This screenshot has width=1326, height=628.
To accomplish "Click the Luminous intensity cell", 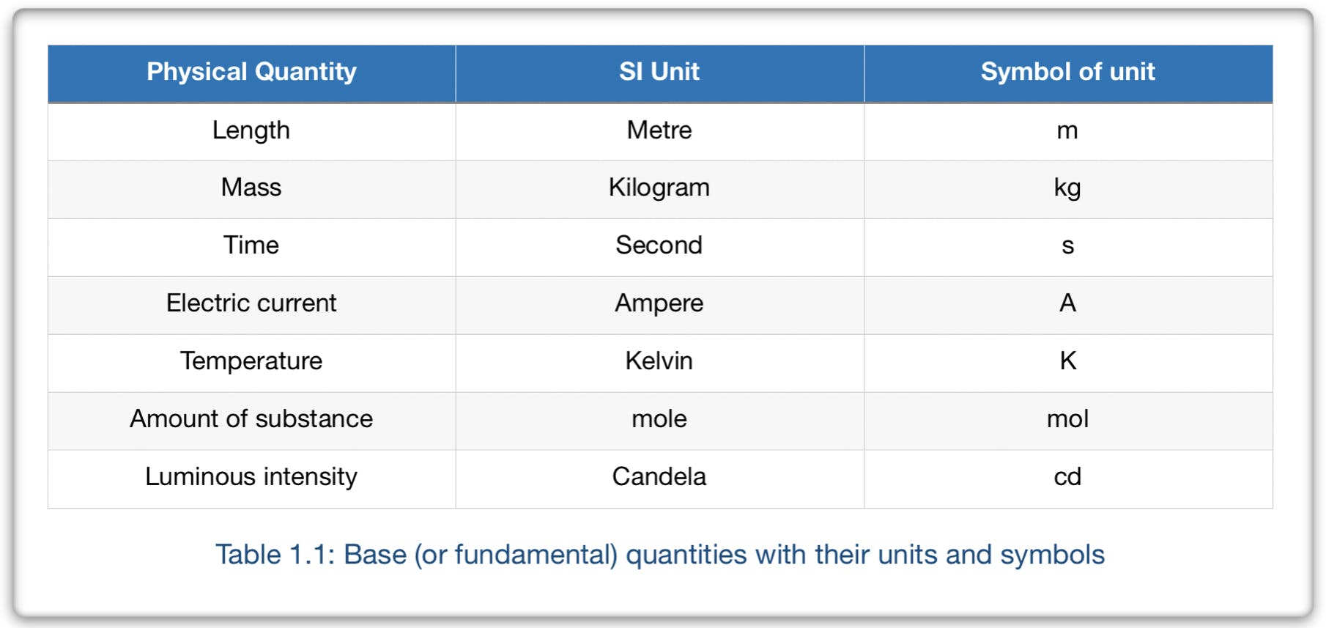I will [x=251, y=477].
